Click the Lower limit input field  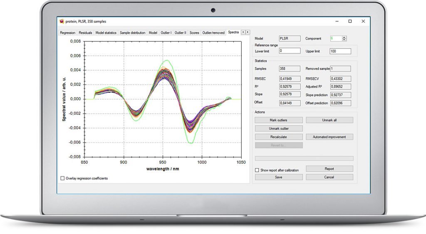tap(290, 51)
